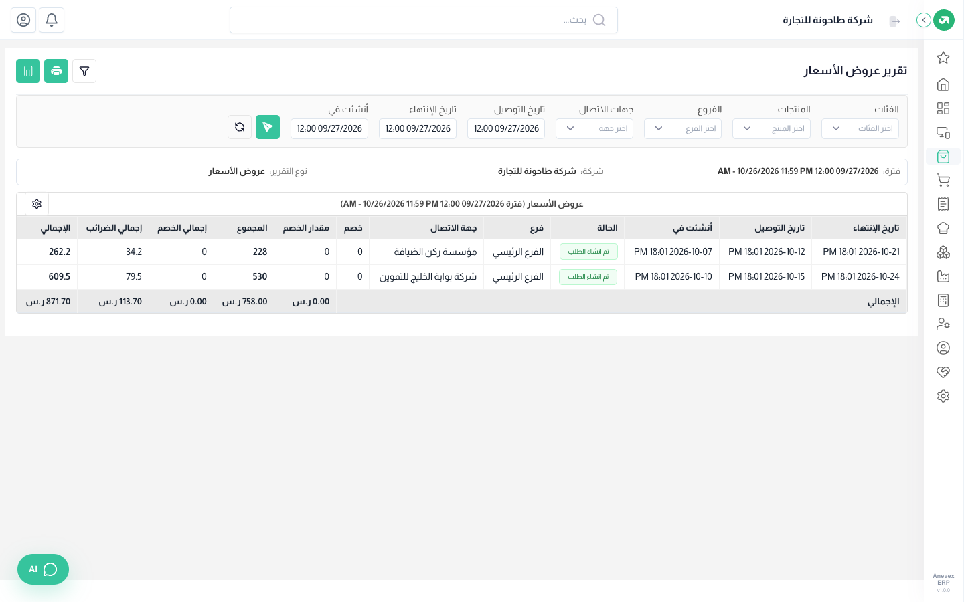The width and height of the screenshot is (964, 602).
Task: Expand the جهات الاتصال contacts dropdown
Action: pos(594,128)
